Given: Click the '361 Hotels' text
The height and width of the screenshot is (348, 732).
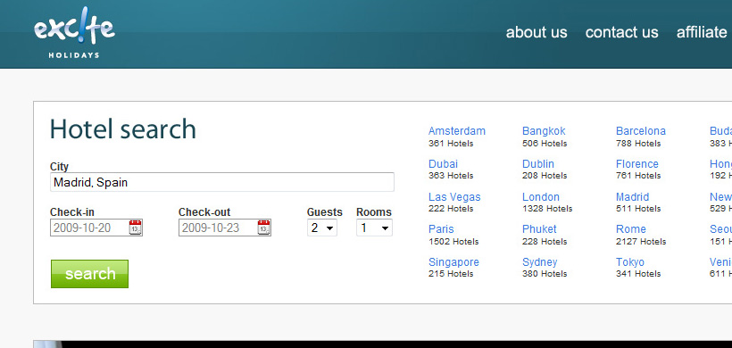Looking at the screenshot, I should [451, 144].
